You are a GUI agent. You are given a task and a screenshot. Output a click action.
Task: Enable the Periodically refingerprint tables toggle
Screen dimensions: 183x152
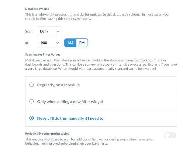tap(170, 135)
